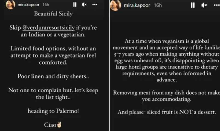This screenshot has width=220, height=131.
Task: Open more options on left story
Action: 95,5
